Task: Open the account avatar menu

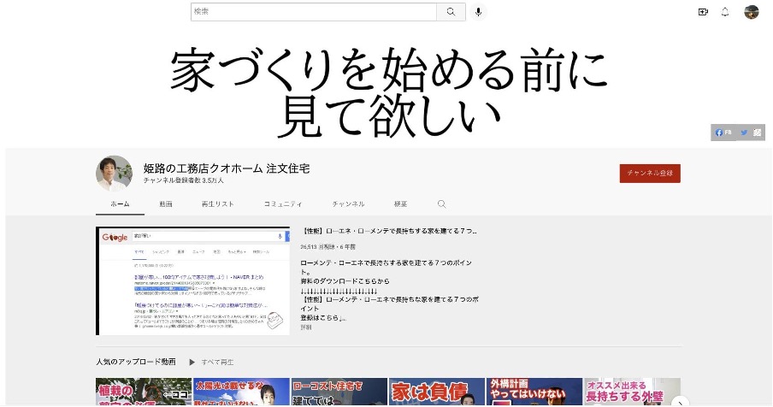Action: tap(752, 12)
